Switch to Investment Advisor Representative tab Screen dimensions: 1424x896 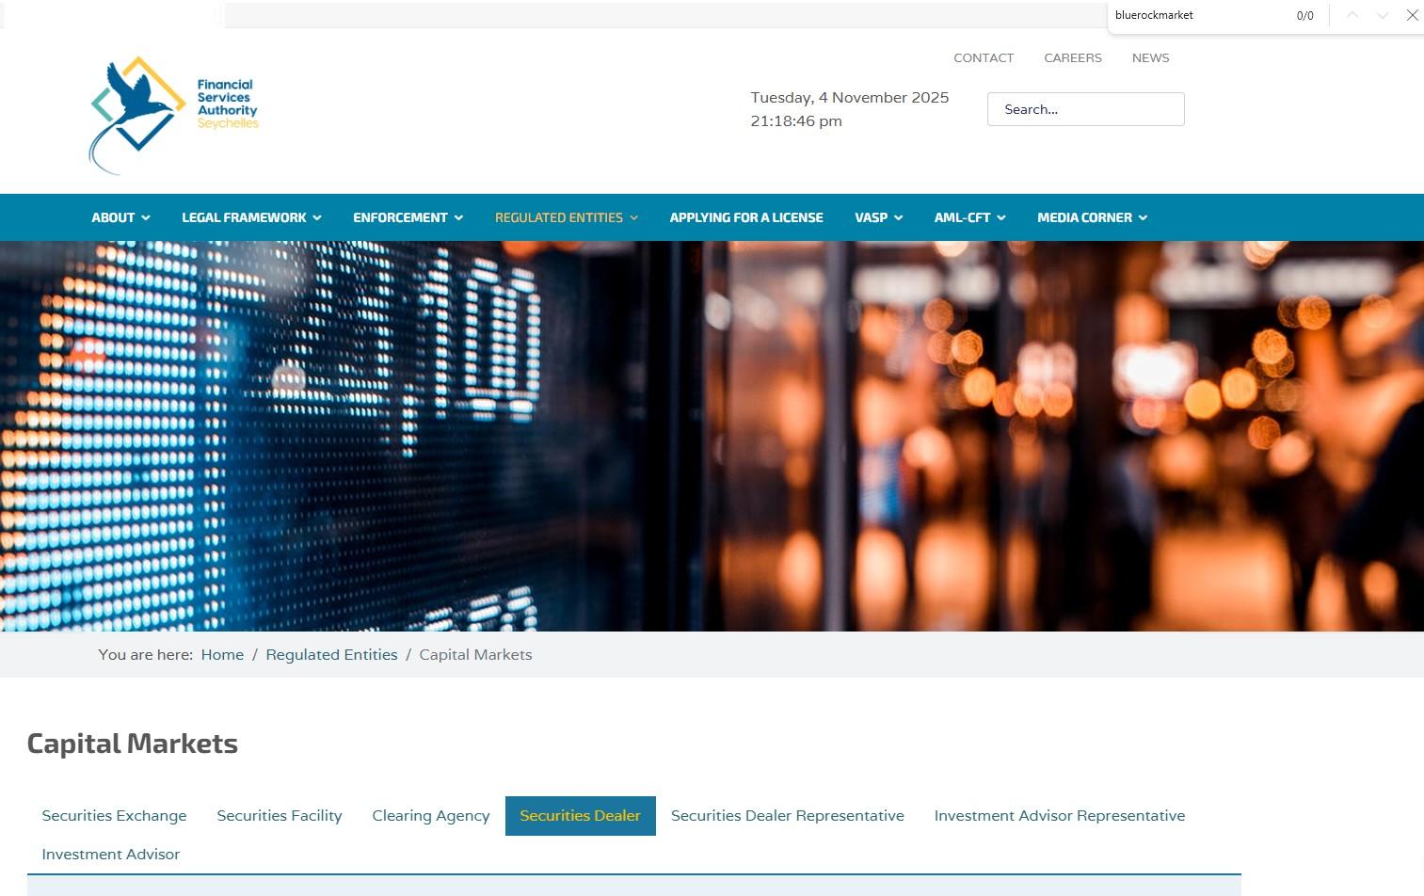click(x=1060, y=816)
